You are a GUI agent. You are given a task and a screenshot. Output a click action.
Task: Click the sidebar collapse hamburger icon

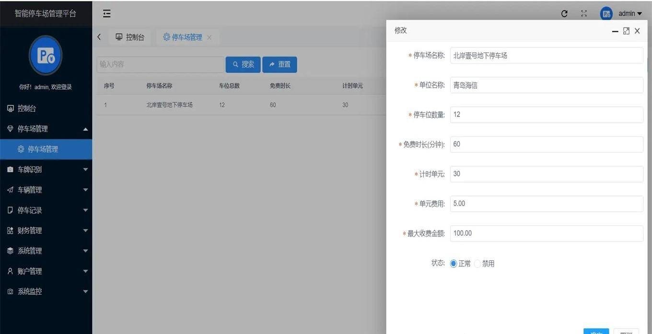click(107, 13)
